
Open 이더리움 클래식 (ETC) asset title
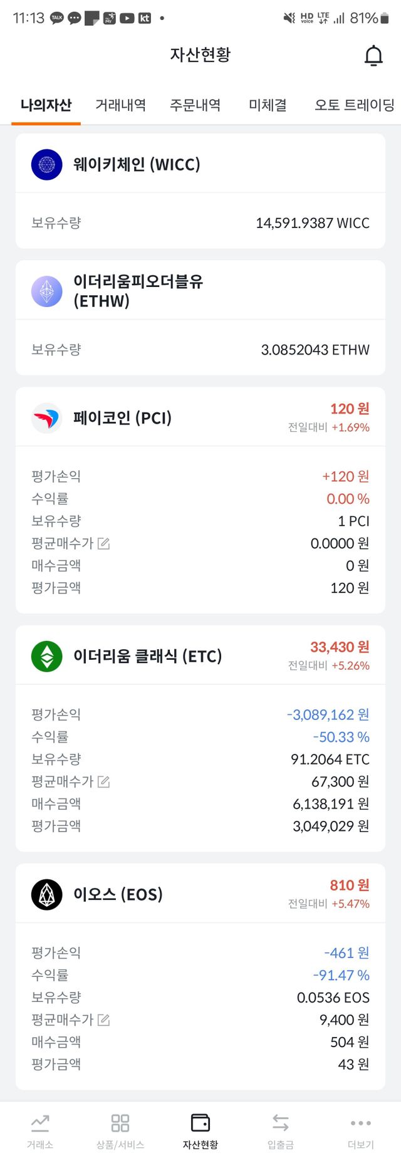coord(147,656)
